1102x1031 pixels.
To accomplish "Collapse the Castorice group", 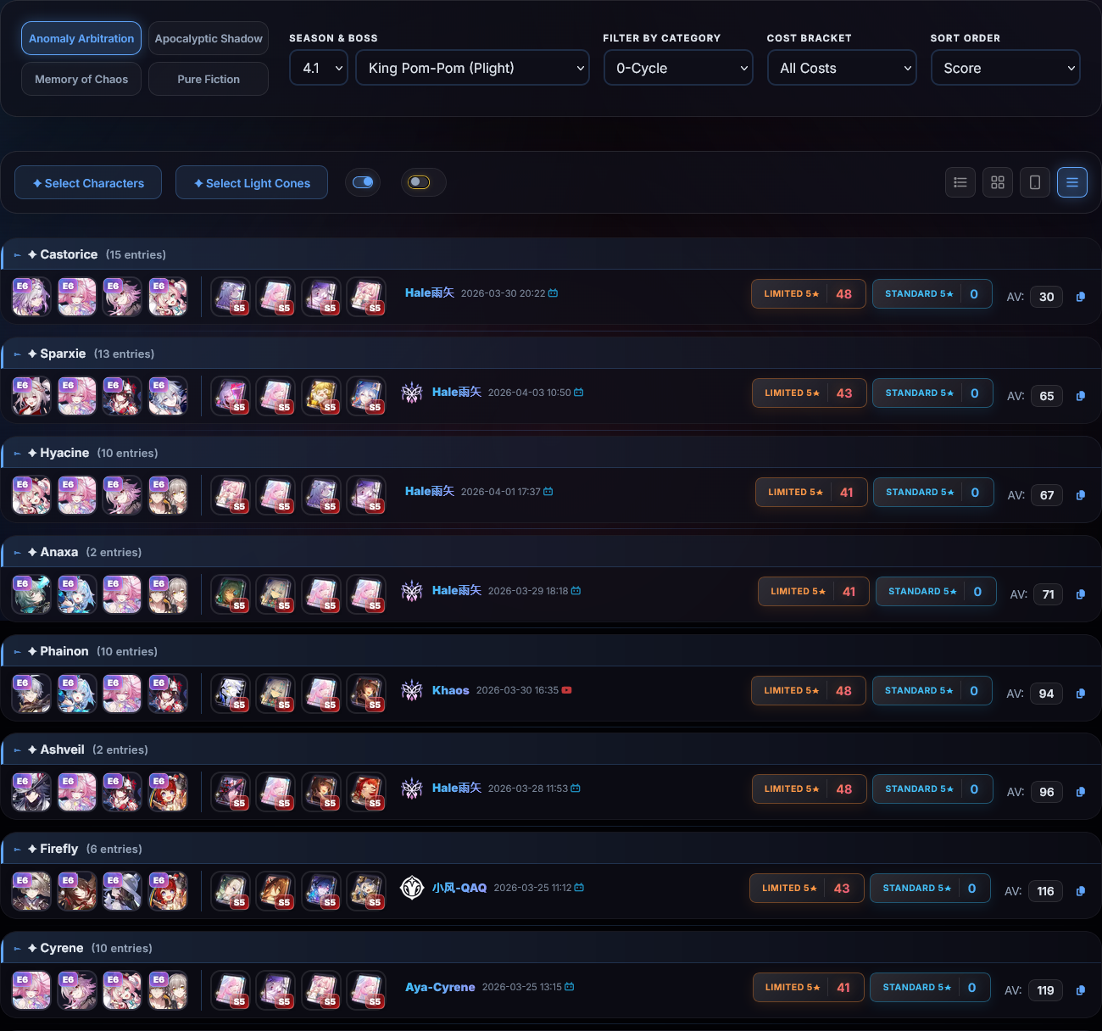I will (x=17, y=255).
